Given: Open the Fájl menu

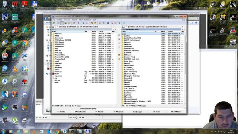Looking at the screenshot, I should [x=54, y=20].
